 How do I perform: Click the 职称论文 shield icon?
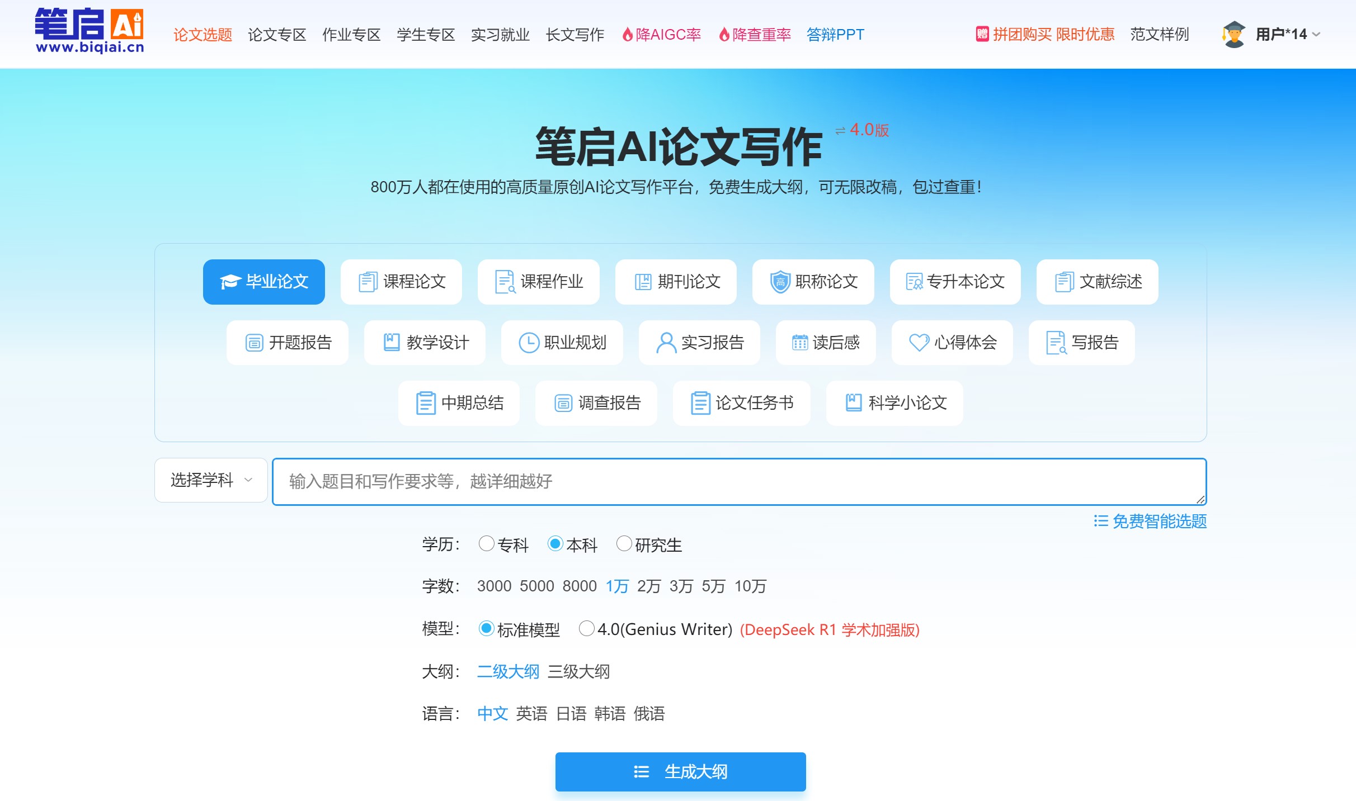tap(781, 282)
